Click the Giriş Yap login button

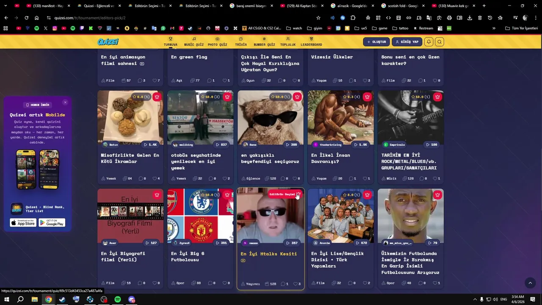tap(407, 42)
